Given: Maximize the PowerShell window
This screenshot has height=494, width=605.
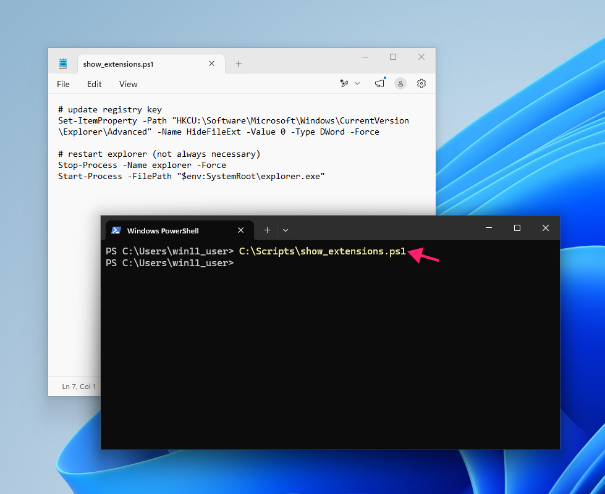Looking at the screenshot, I should tap(517, 228).
